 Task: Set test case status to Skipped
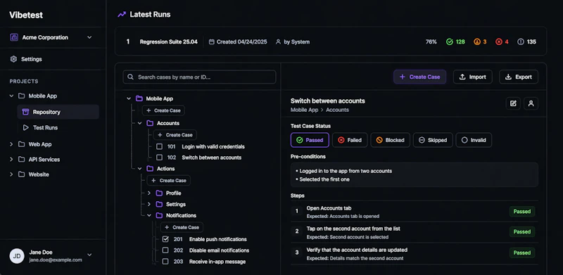pyautogui.click(x=433, y=140)
